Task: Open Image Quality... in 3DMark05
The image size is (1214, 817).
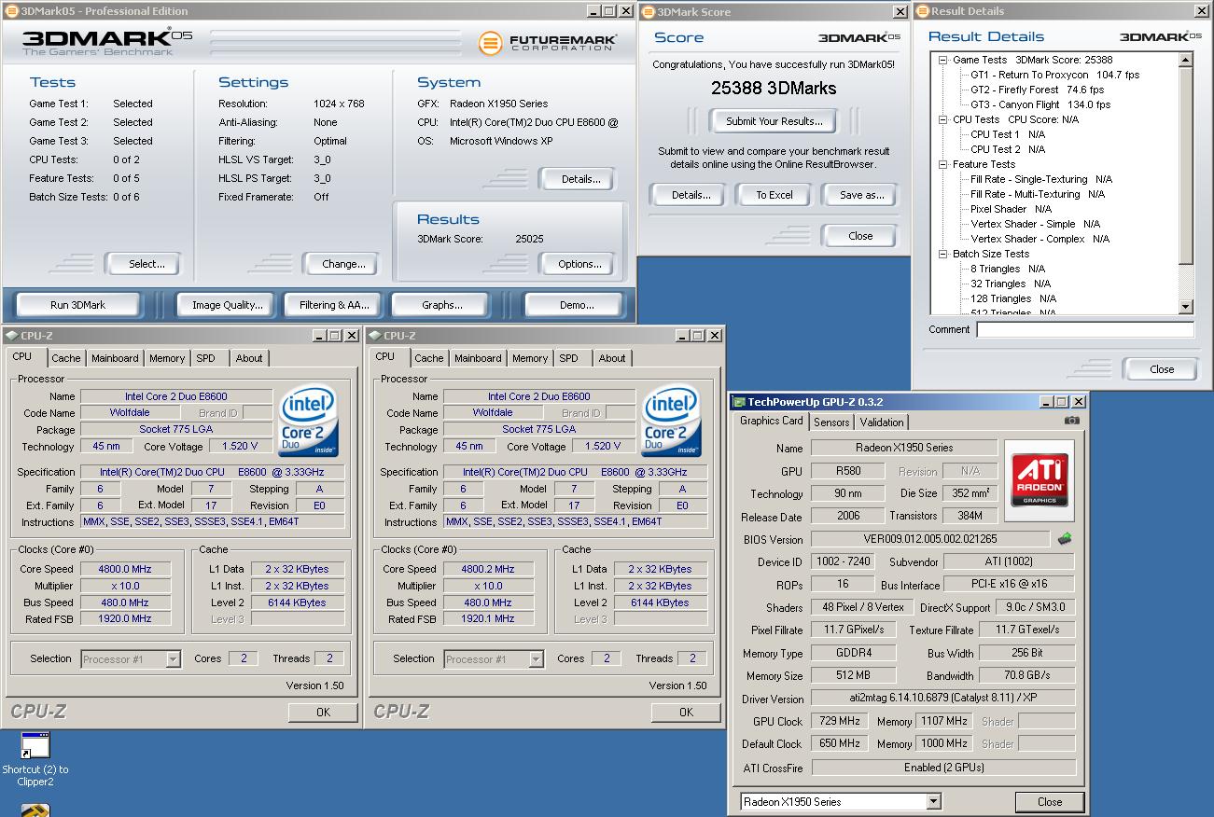Action: pyautogui.click(x=227, y=305)
